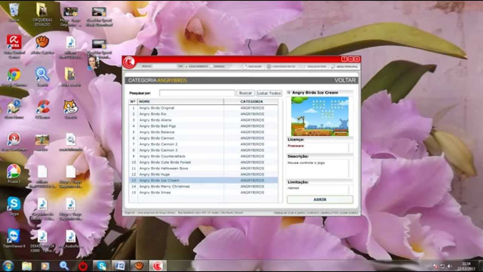Select the first search radio option

[186, 66]
